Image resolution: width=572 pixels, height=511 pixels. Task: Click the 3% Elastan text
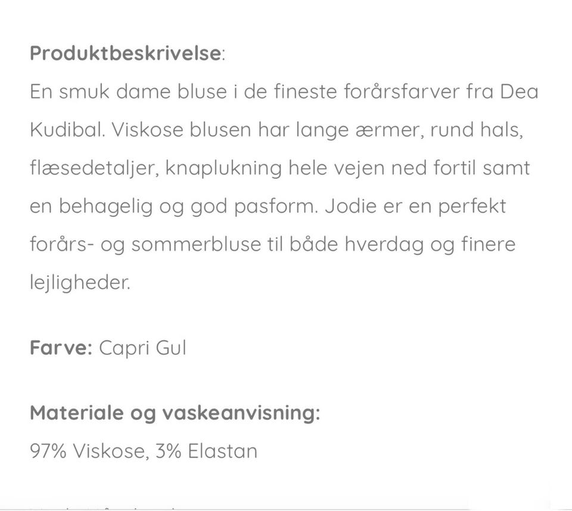point(206,451)
